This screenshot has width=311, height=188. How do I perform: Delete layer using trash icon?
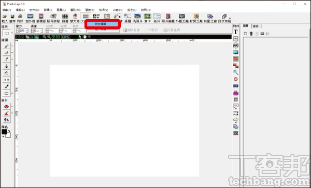coord(251,34)
